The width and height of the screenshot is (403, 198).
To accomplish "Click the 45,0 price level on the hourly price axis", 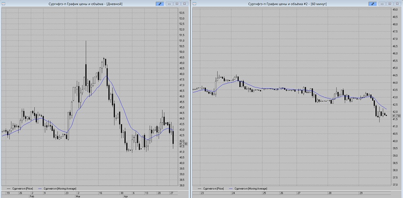I will pyautogui.click(x=396, y=68).
